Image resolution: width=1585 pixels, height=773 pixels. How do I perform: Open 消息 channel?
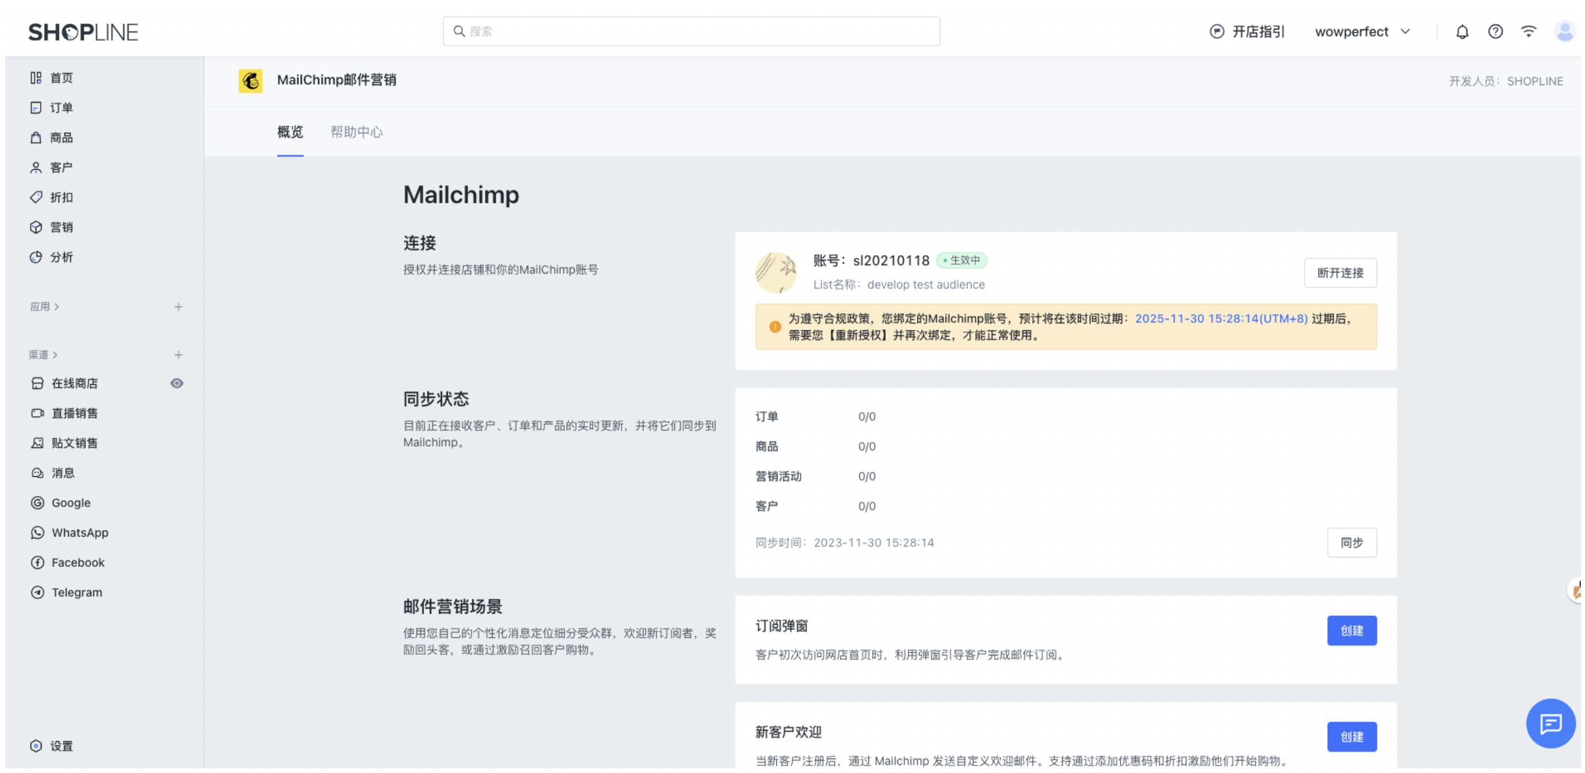[53, 473]
